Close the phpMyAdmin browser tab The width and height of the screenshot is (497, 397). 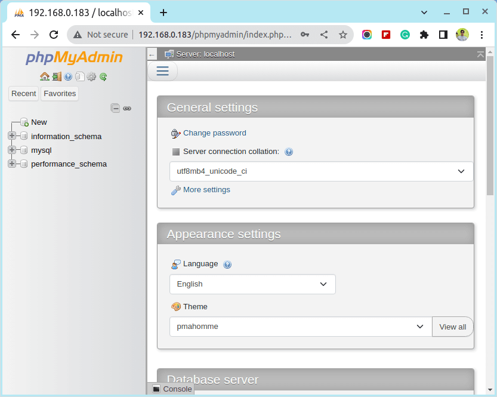pos(141,13)
